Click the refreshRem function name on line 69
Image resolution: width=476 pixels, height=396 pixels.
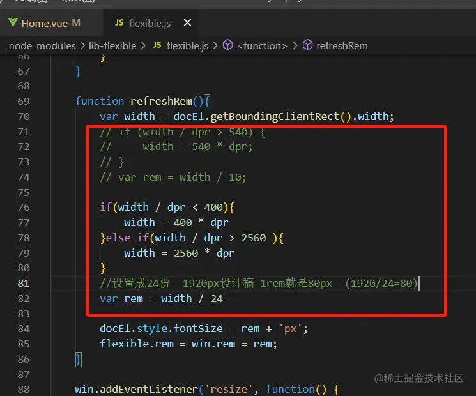pyautogui.click(x=161, y=101)
